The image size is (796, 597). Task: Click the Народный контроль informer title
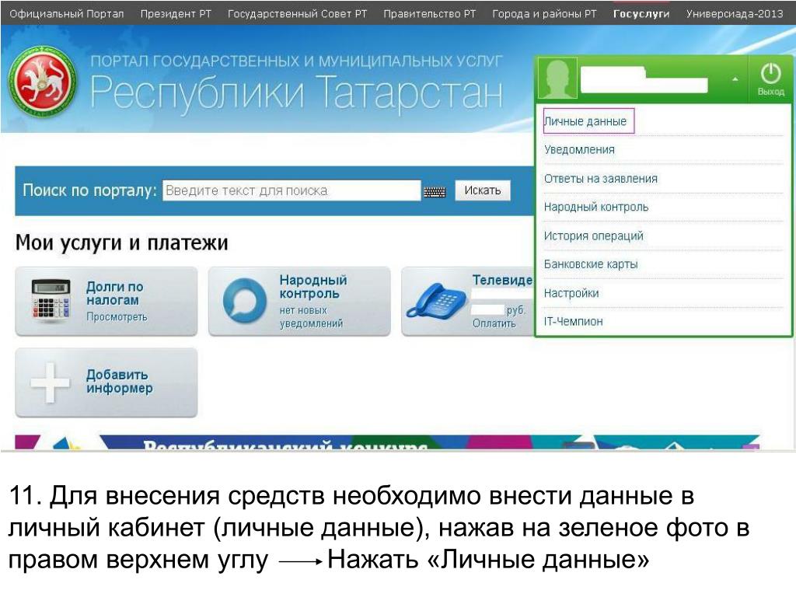[x=313, y=287]
